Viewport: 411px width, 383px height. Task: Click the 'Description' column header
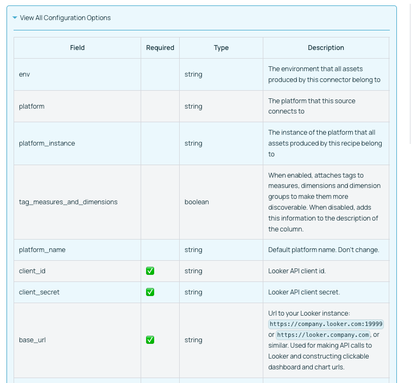pyautogui.click(x=326, y=48)
